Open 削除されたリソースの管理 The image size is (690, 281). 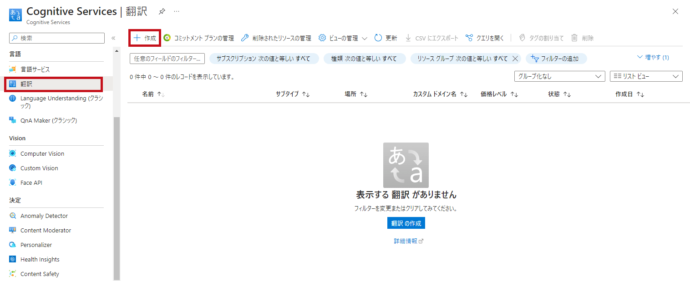(276, 38)
